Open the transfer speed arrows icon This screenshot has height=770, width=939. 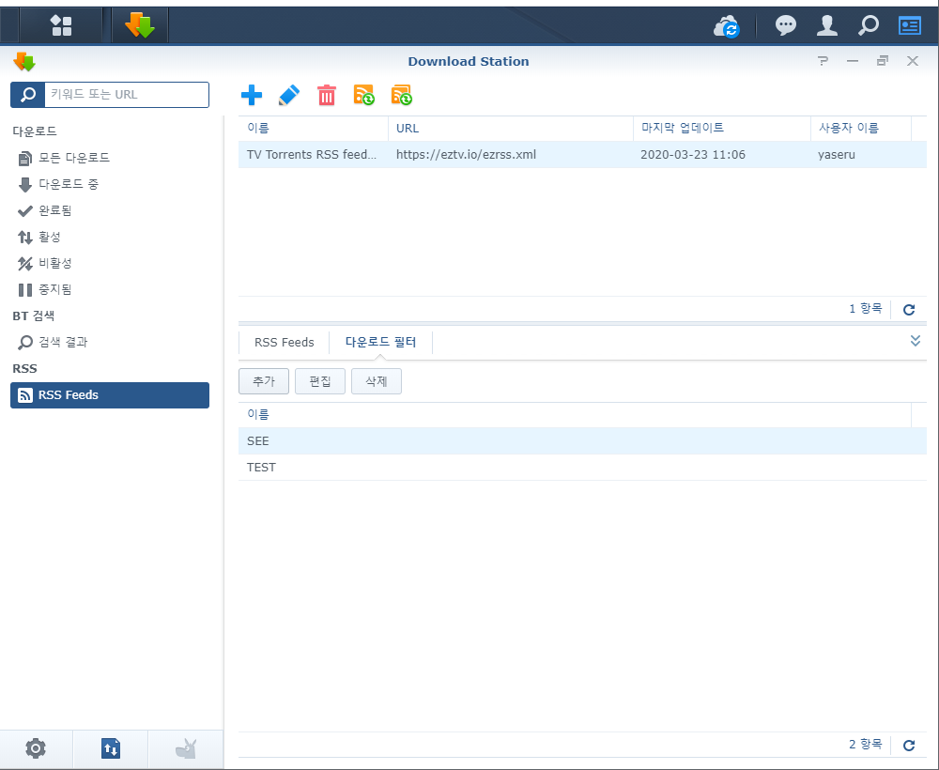pos(111,748)
